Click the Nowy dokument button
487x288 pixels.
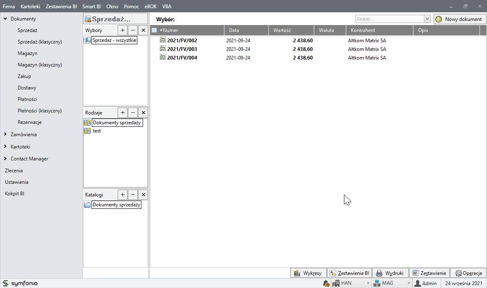pos(460,19)
